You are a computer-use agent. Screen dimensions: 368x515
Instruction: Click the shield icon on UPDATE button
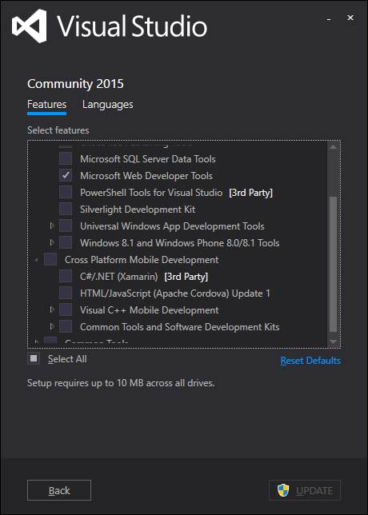click(x=283, y=490)
